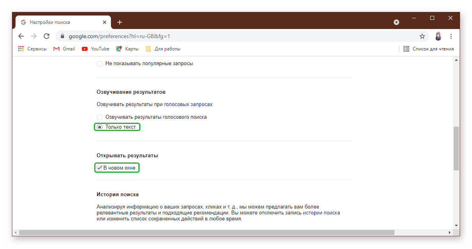Open the user profile avatar
Image resolution: width=472 pixels, height=249 pixels.
click(x=438, y=36)
